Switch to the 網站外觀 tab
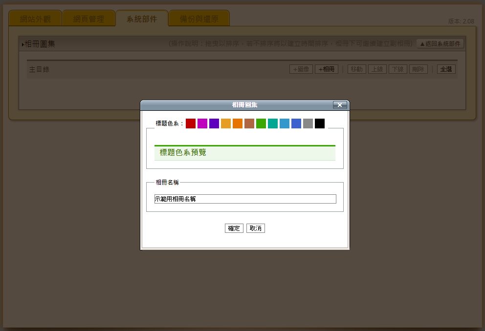 tap(35, 19)
